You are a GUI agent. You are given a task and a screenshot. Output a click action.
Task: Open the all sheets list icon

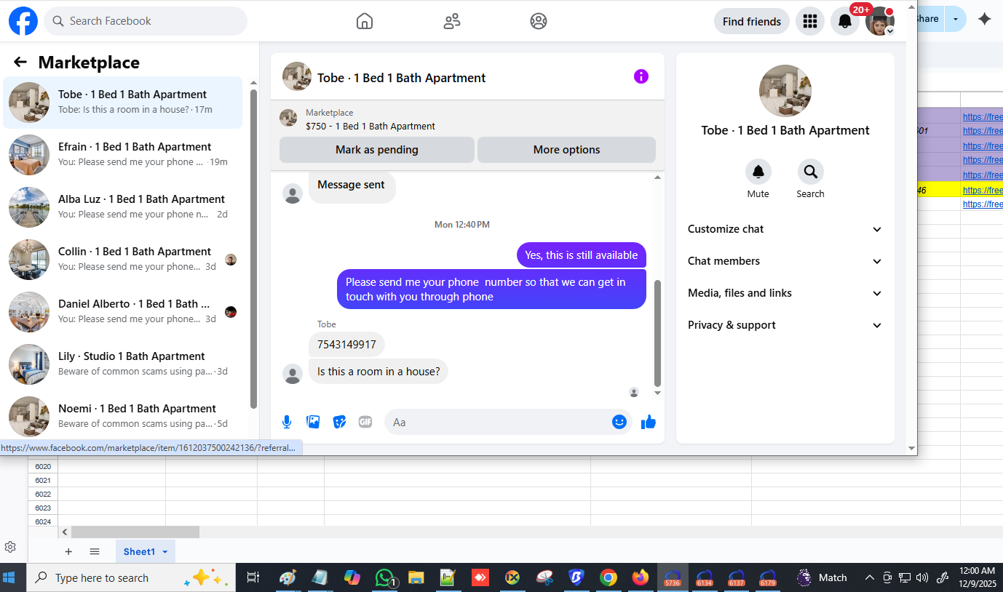coord(95,551)
